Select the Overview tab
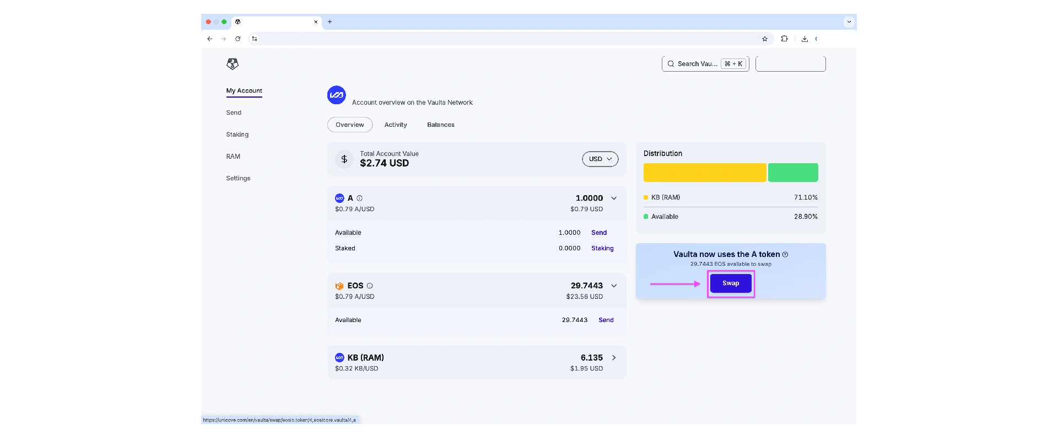This screenshot has height=440, width=1058. tap(350, 125)
